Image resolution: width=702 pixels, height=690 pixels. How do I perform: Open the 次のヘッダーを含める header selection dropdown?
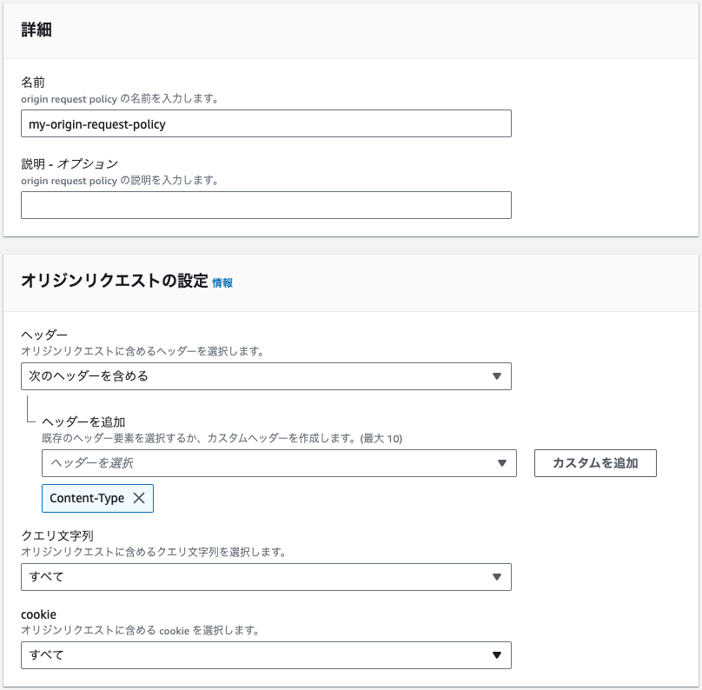[266, 376]
